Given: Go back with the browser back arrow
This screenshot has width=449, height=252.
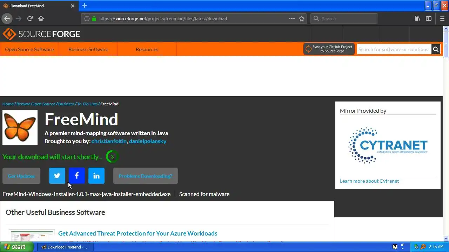Looking at the screenshot, I should point(7,19).
